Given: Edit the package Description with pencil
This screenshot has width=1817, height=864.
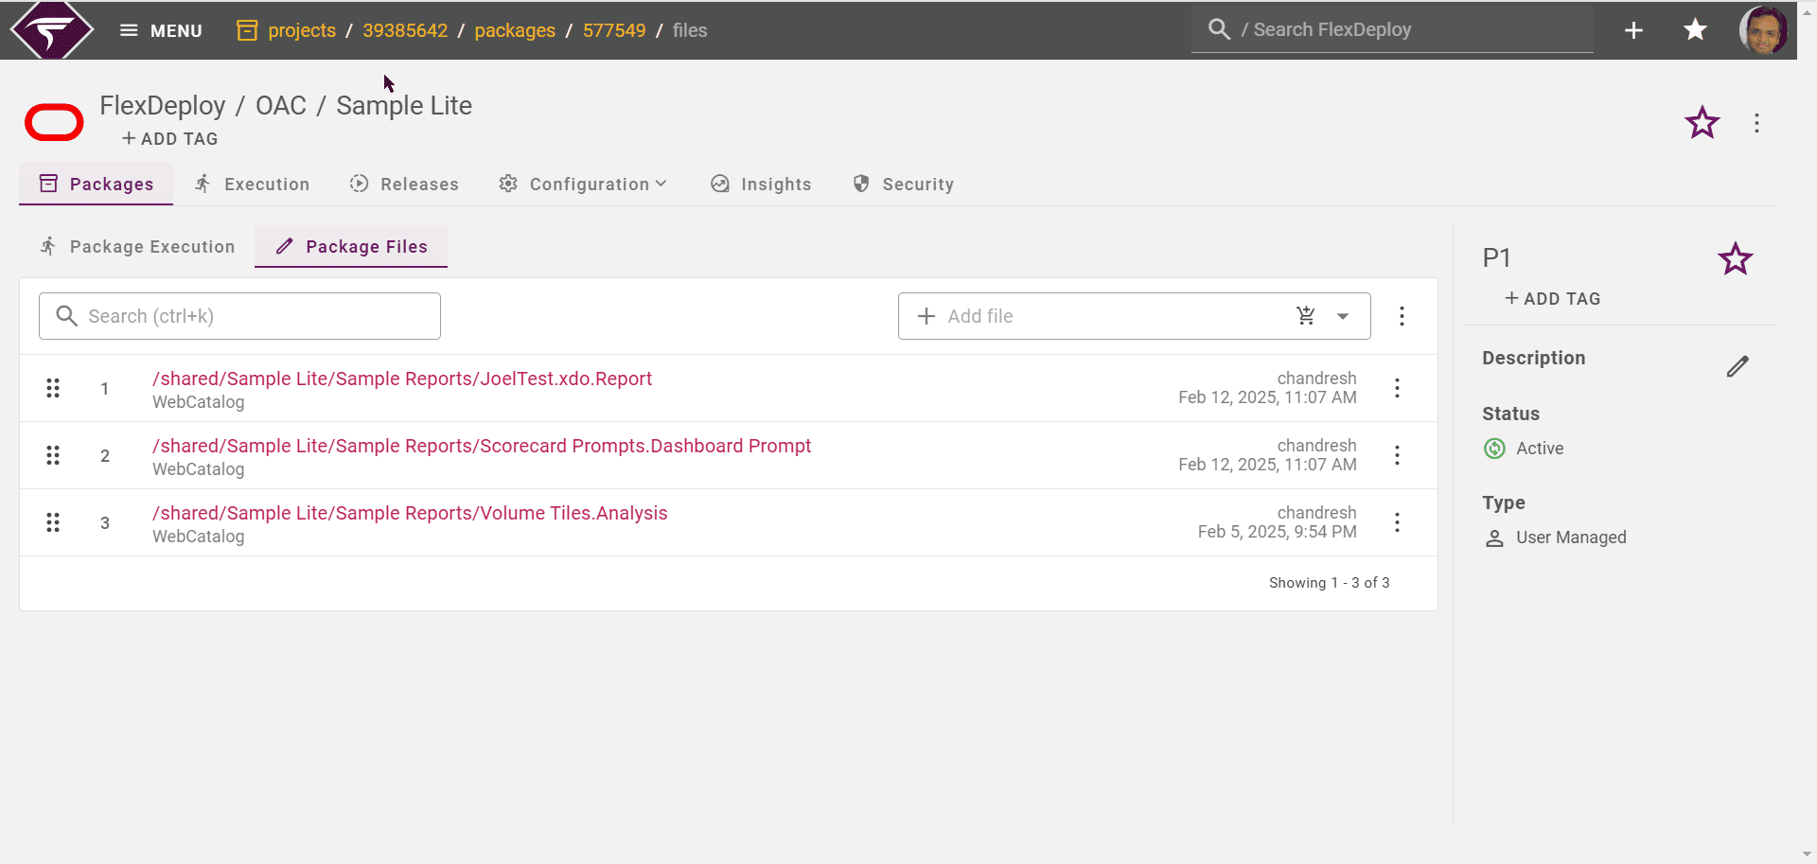Looking at the screenshot, I should 1738,366.
